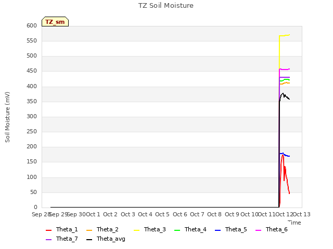This screenshot has height=249, width=333.
Task: Toggle Theta_1 legend entry
Action: (62, 229)
